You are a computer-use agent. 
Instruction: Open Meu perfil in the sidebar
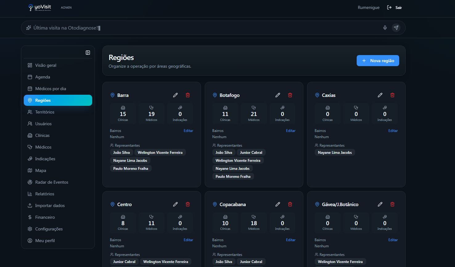click(58, 241)
